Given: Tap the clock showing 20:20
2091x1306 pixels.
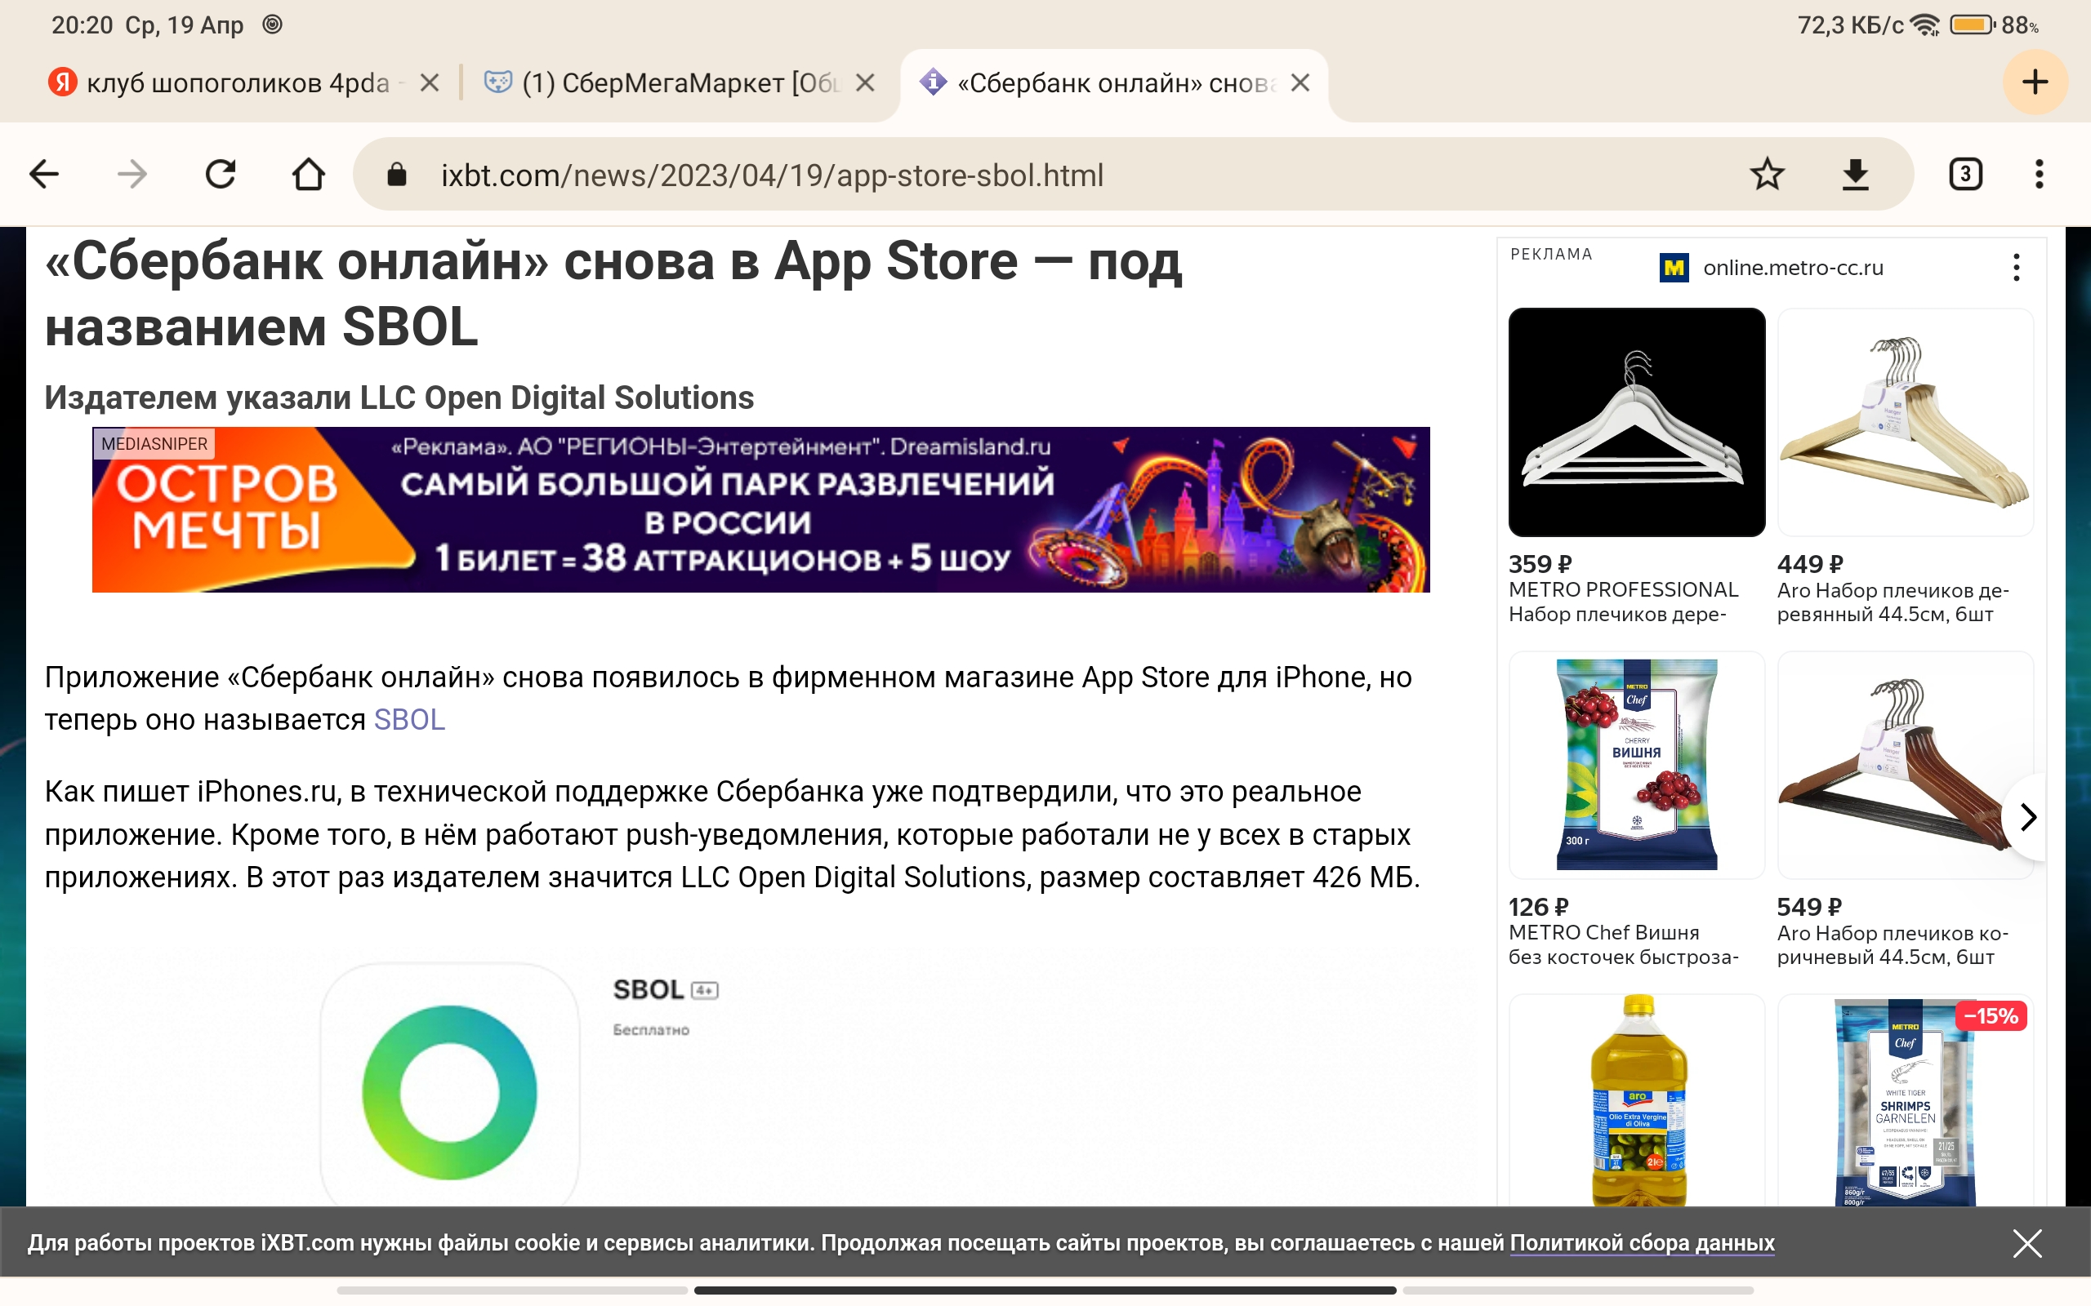Looking at the screenshot, I should click(82, 25).
